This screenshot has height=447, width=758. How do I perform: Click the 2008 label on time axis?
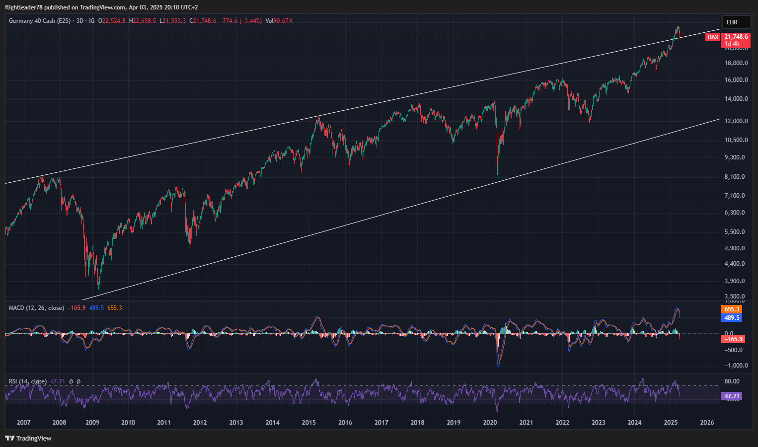[x=59, y=423]
